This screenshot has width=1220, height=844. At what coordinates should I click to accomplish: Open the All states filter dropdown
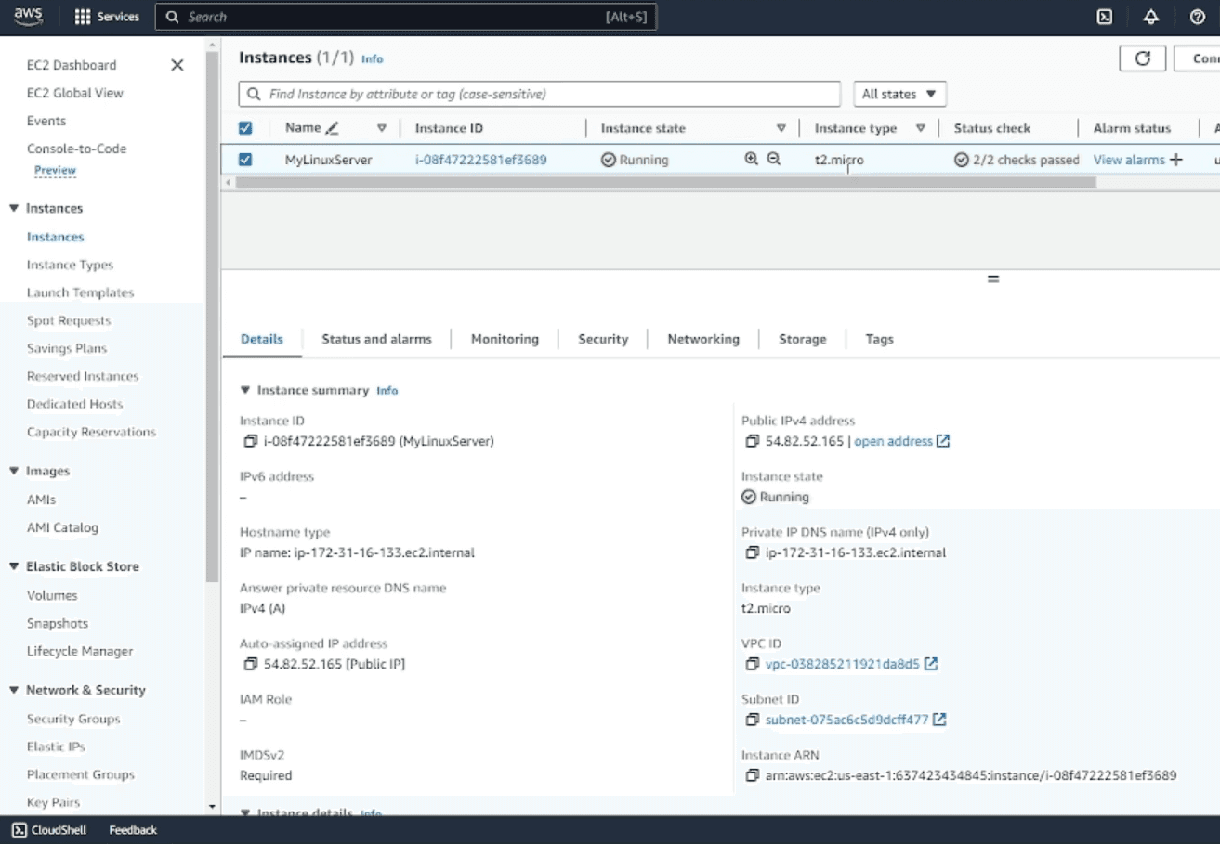899,94
